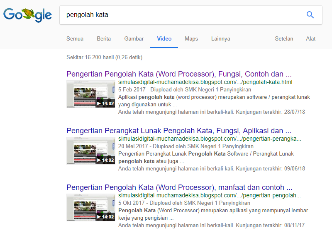Viewport: 332px width, 235px height.
Task: Open video thumbnail of 5 Okt 2017 result
Action: 91,207
